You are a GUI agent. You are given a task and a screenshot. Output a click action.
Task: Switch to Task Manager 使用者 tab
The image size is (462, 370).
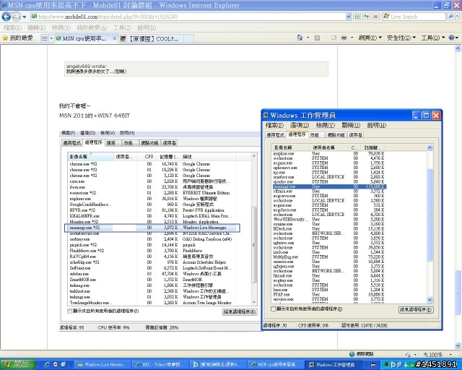click(356, 135)
